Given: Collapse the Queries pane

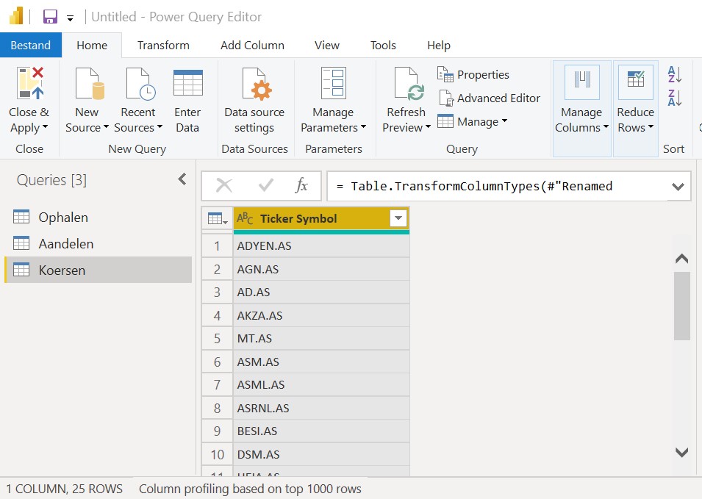Looking at the screenshot, I should coord(182,179).
